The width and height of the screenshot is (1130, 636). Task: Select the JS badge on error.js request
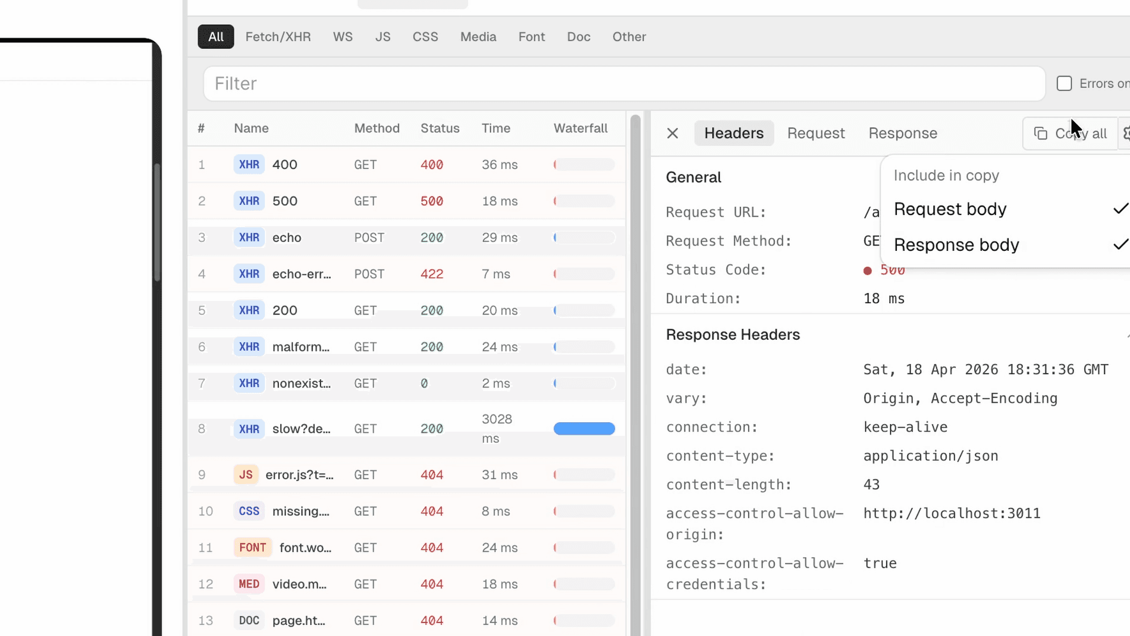click(245, 475)
